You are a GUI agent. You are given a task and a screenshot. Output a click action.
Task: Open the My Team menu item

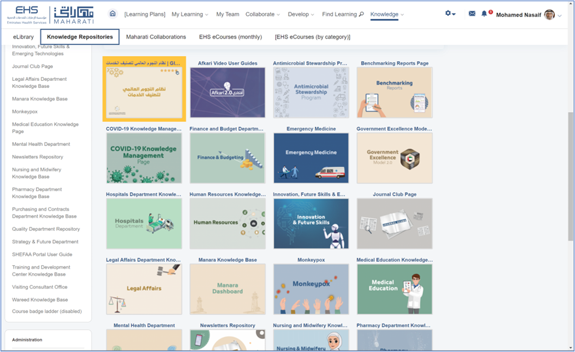click(x=227, y=14)
